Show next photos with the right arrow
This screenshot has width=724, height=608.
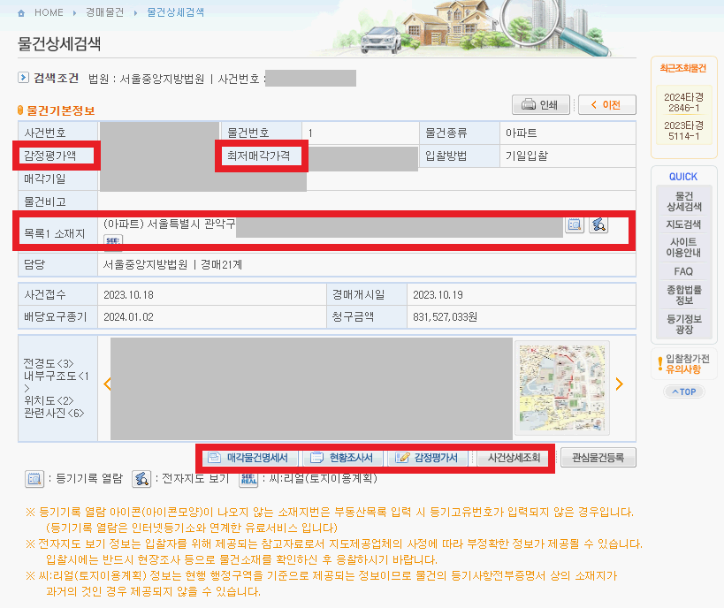[619, 384]
